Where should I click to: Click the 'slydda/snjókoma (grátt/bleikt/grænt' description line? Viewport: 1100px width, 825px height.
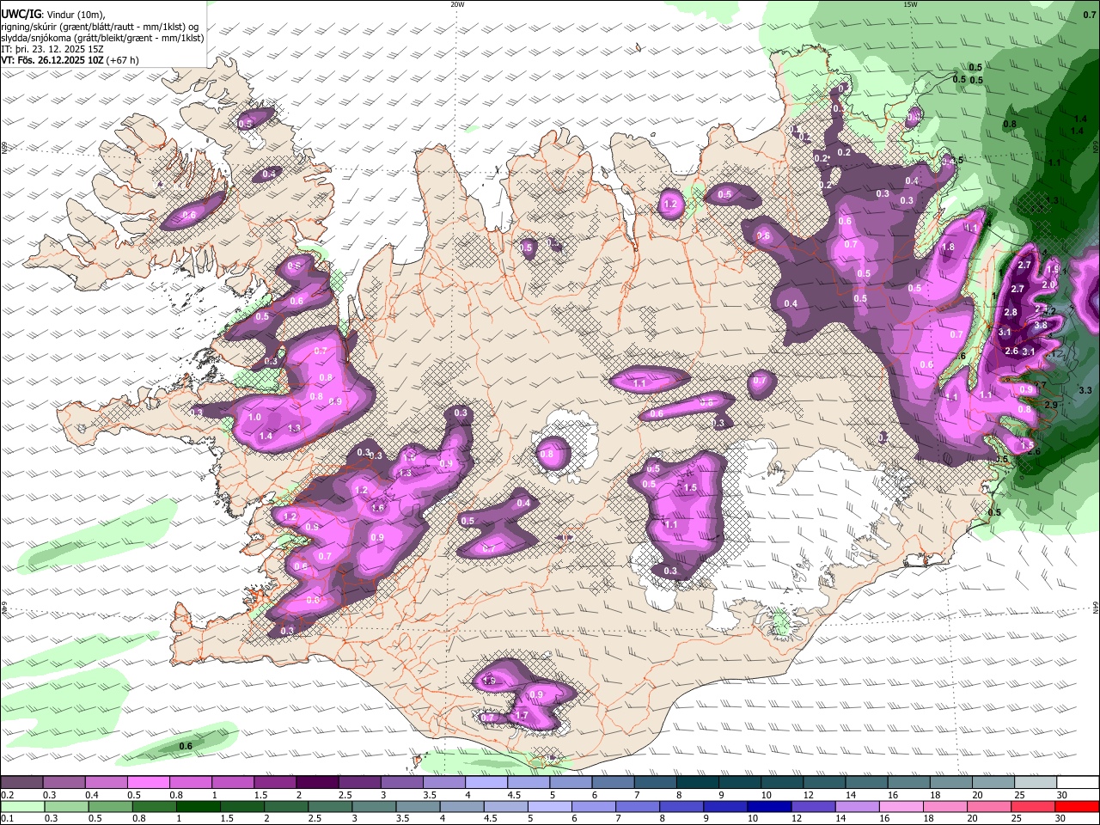[x=102, y=38]
